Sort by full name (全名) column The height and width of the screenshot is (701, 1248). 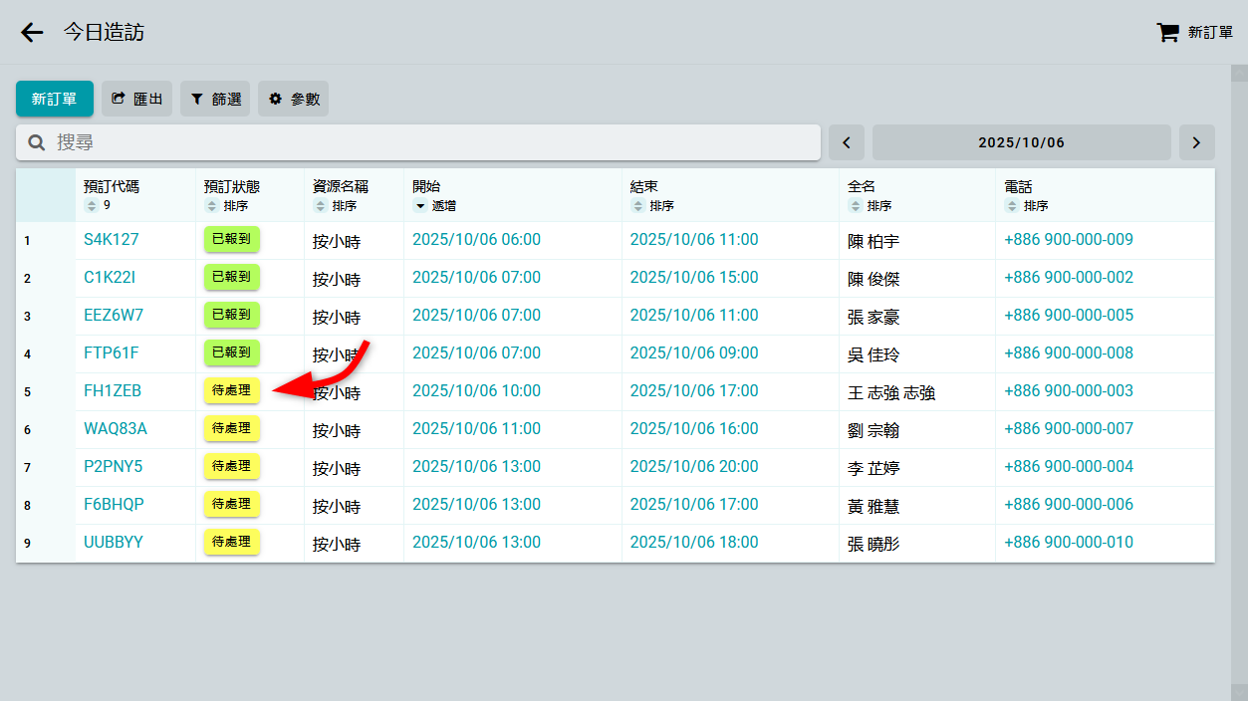tap(856, 206)
